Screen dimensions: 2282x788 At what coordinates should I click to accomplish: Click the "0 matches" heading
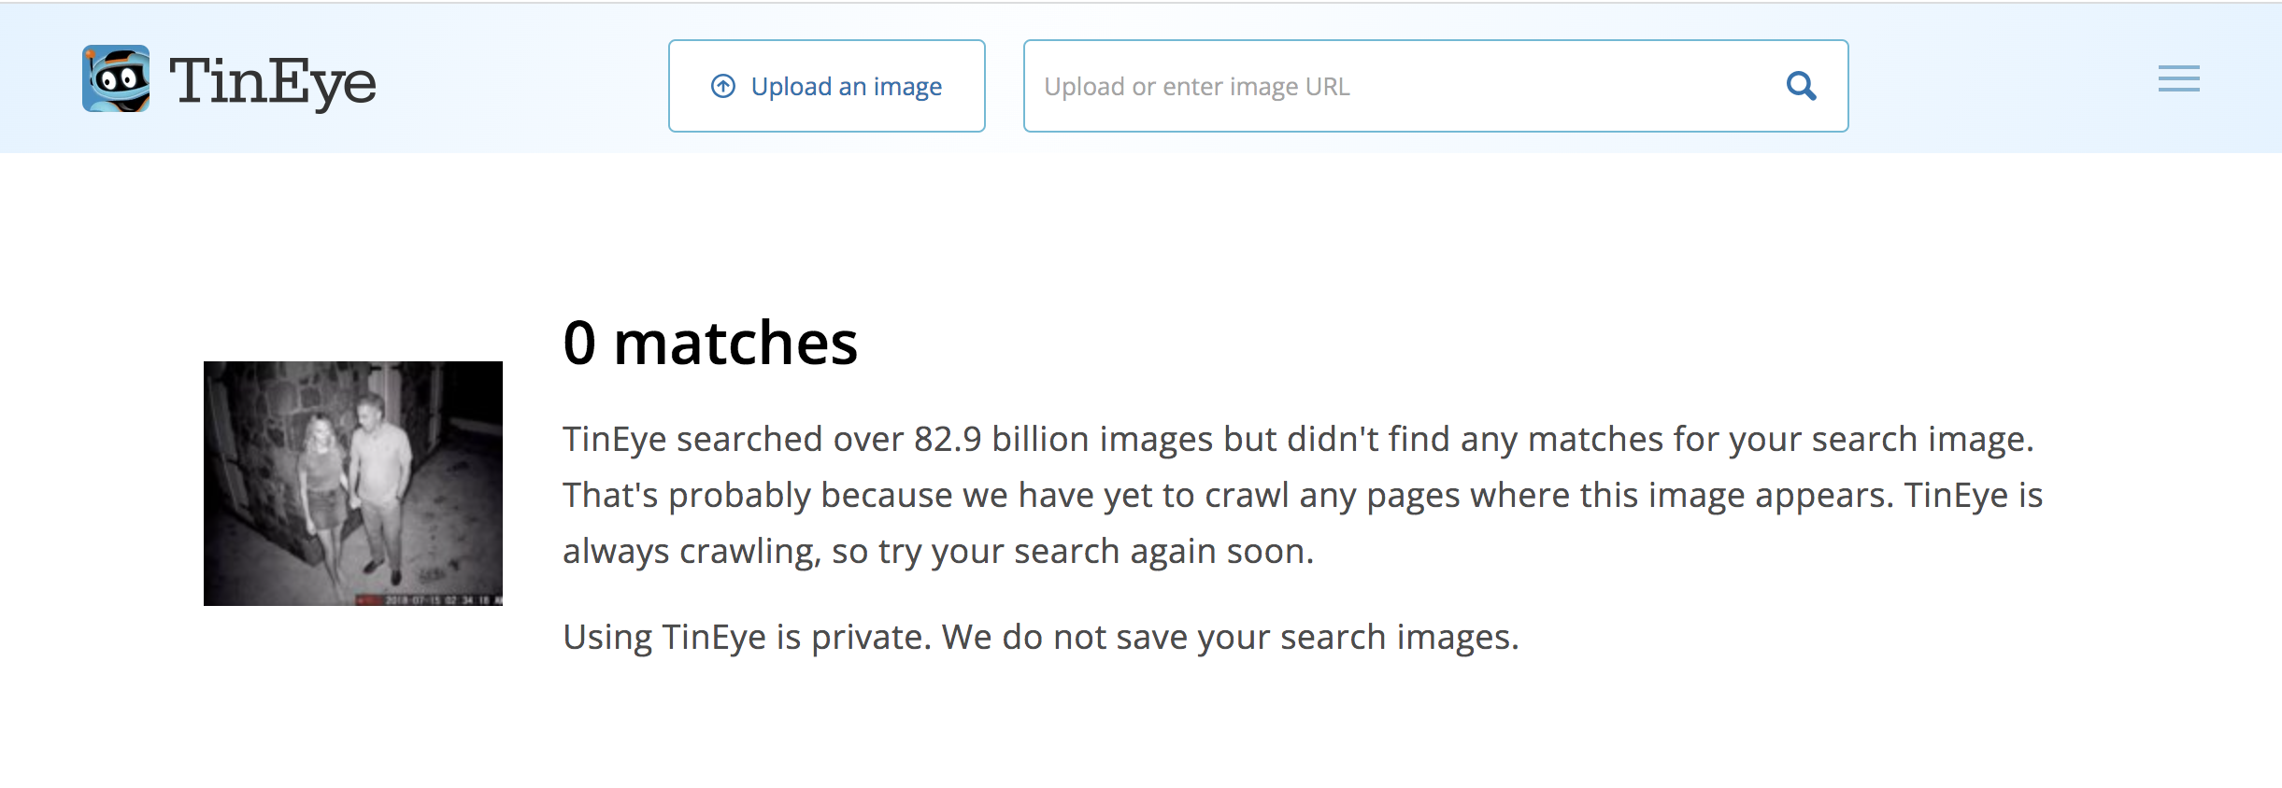[710, 343]
